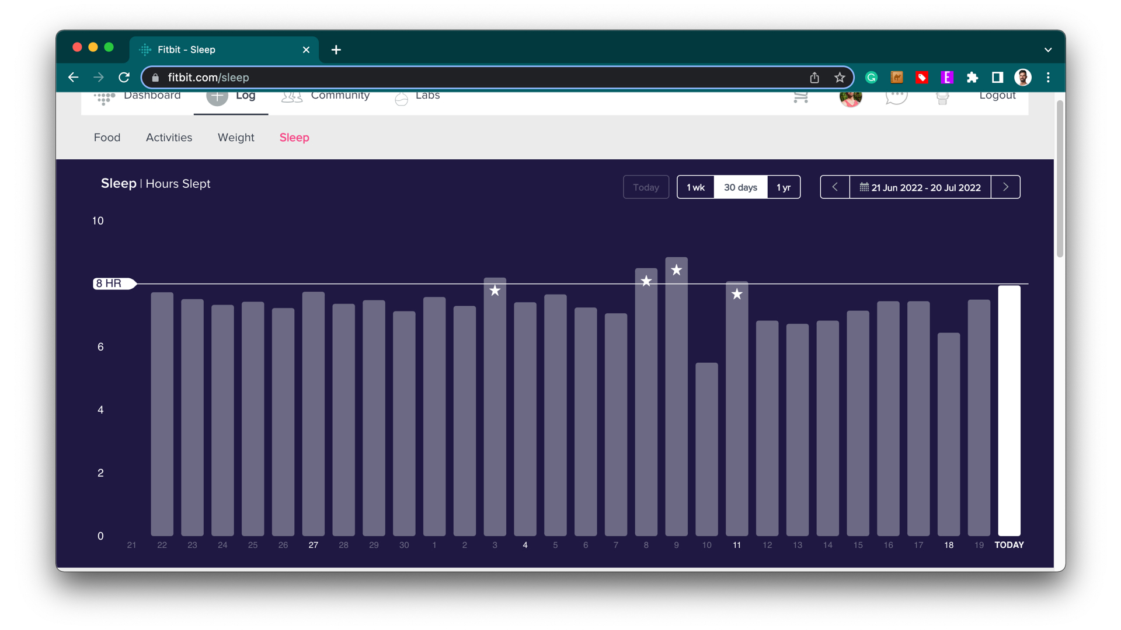Click the orange-brown extension icon
1121x630 pixels.
click(897, 77)
